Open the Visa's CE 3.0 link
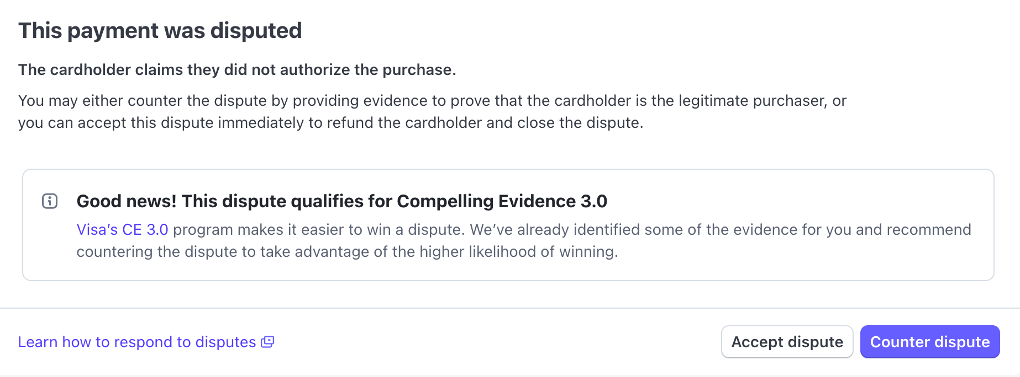This screenshot has height=377, width=1020. coord(122,229)
